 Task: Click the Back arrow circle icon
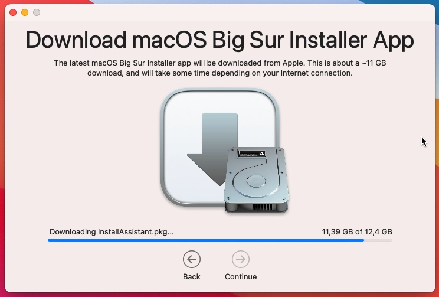pyautogui.click(x=192, y=259)
